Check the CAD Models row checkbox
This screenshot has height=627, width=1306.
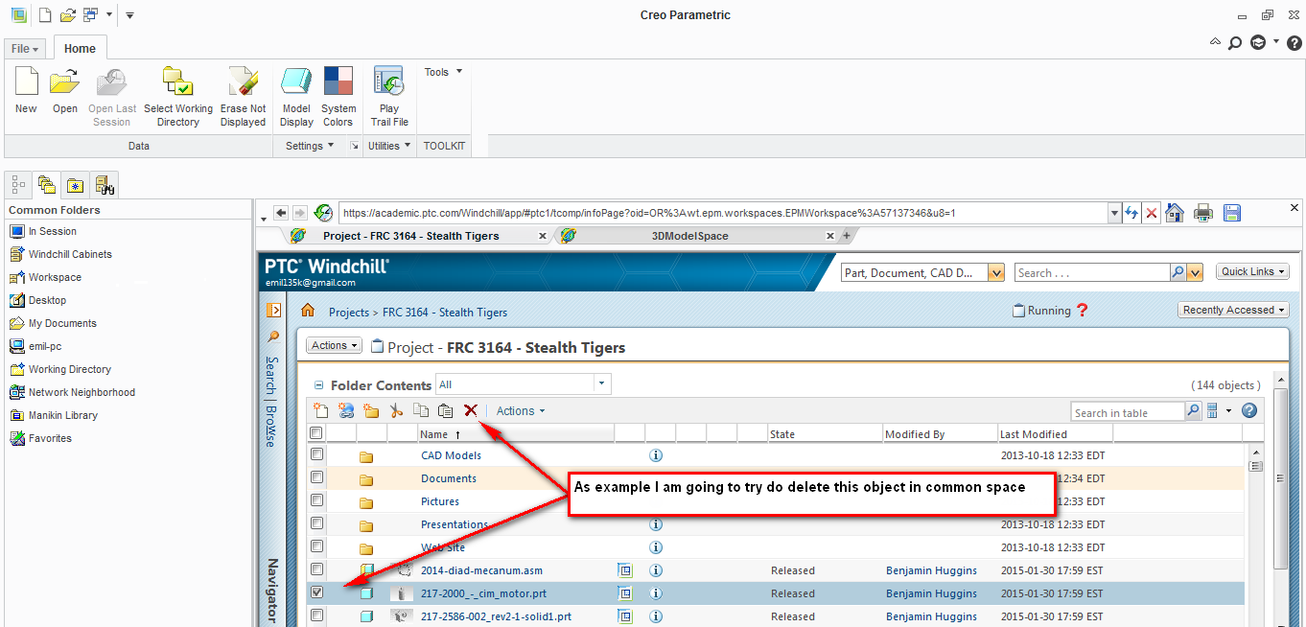pyautogui.click(x=316, y=454)
